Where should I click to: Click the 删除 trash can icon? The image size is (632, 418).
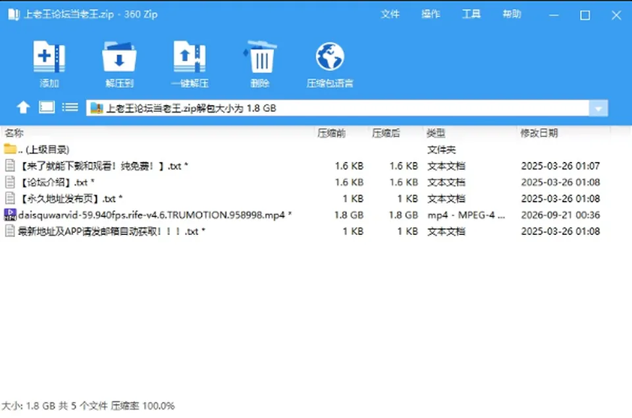pyautogui.click(x=260, y=57)
